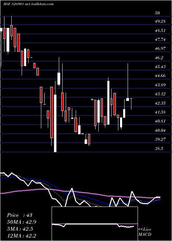Screen dimensions: 172x241
Task: Click the 40.81 price axis label
Action: point(160,121)
